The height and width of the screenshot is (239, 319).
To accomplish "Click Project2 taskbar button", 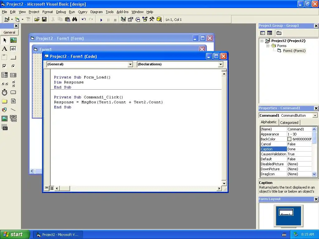I will (58, 235).
